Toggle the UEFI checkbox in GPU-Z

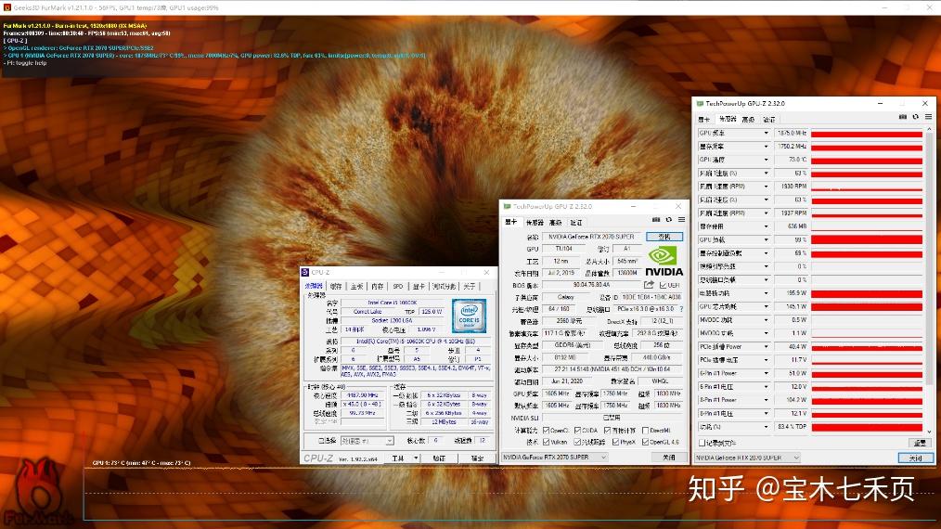664,285
